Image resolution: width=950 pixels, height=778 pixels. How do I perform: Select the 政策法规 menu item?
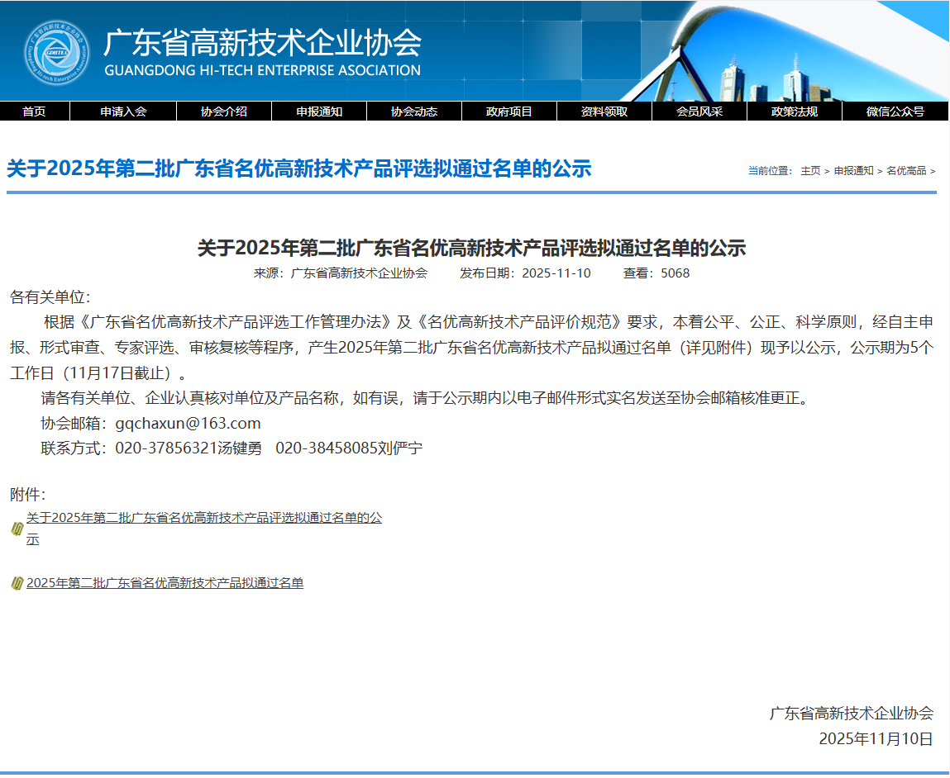coord(795,111)
